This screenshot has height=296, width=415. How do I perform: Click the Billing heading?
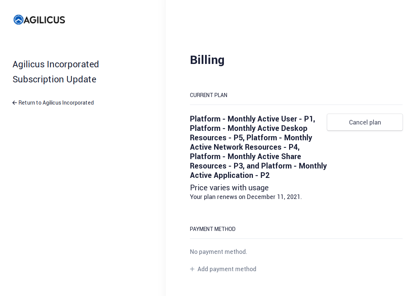[x=207, y=60]
